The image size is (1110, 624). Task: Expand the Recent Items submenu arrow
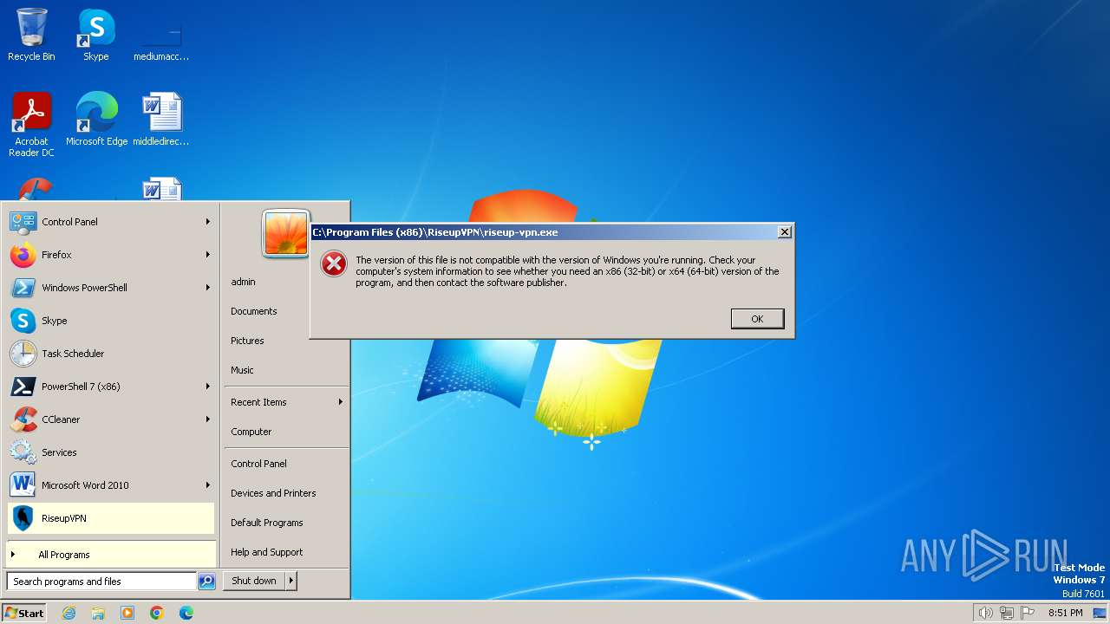click(341, 402)
